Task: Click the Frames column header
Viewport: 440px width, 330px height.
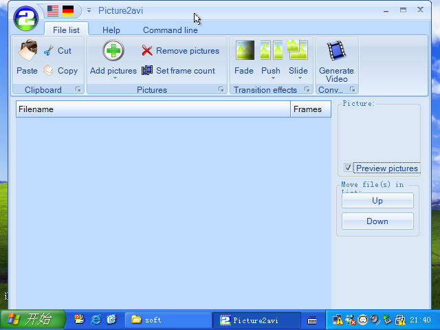Action: 311,109
